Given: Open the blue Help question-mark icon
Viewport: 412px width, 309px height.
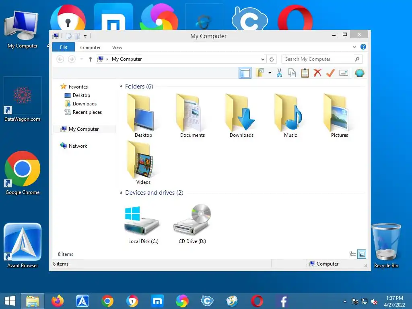Looking at the screenshot, I should click(x=363, y=47).
